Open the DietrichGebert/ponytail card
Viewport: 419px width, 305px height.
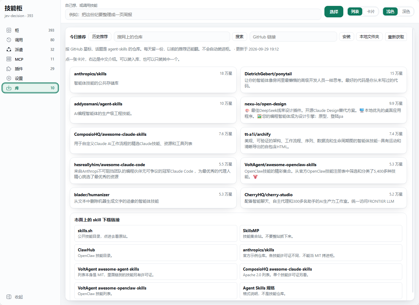pos(323,80)
